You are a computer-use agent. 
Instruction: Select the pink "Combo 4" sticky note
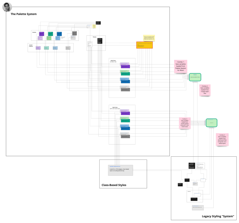pos(222,139)
